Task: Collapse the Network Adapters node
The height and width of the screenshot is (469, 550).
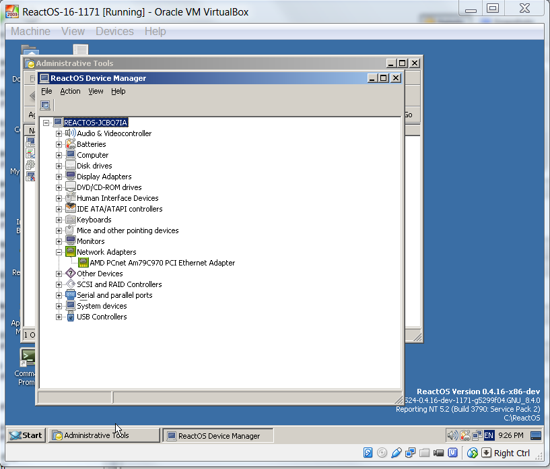Action: [x=59, y=252]
